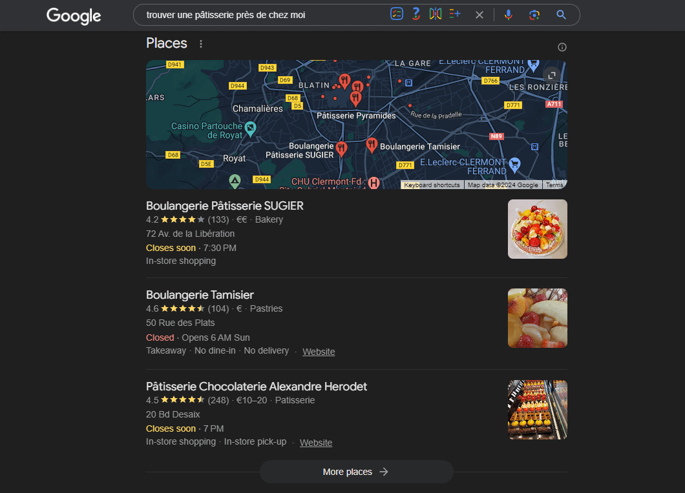Screen dimensions: 685x493
Task: Open the info icon beside the Places panel
Action: tap(562, 46)
